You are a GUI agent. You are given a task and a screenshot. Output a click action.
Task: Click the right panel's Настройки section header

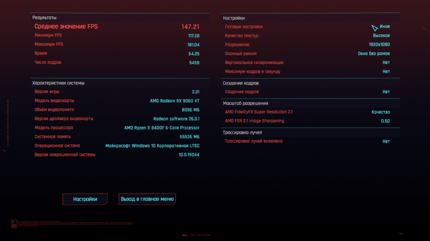[234, 18]
